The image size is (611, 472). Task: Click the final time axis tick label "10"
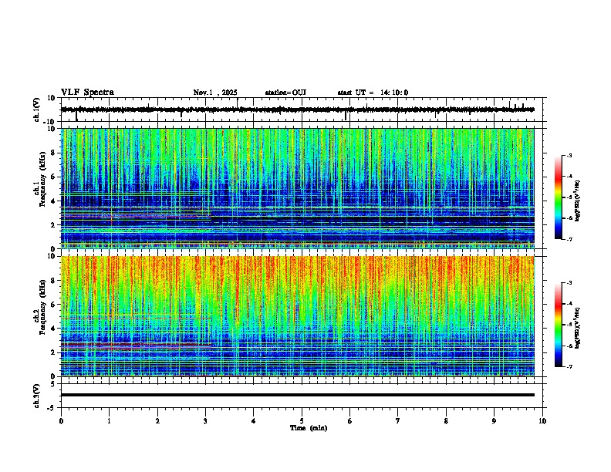(542, 421)
